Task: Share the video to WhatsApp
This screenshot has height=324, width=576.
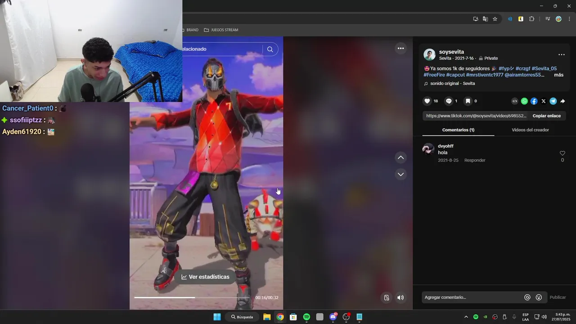Action: tap(524, 101)
